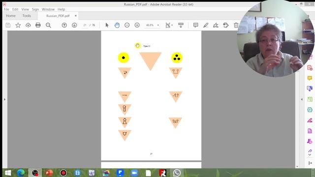This screenshot has height=177, width=315.
Task: Open PowerPoint from the taskbar
Action: tap(49, 173)
